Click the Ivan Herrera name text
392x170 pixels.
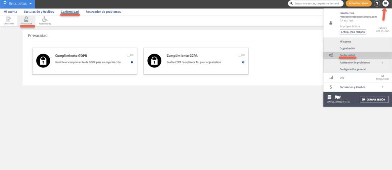(347, 13)
